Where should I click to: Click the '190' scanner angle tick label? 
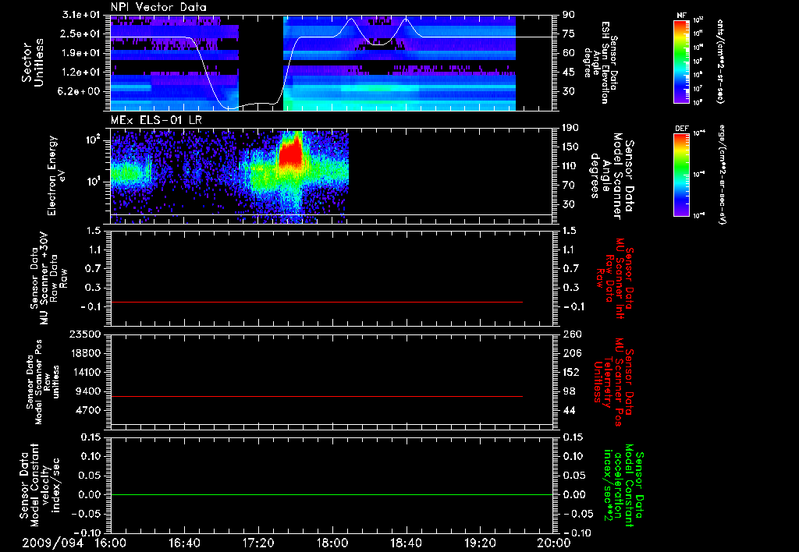570,128
